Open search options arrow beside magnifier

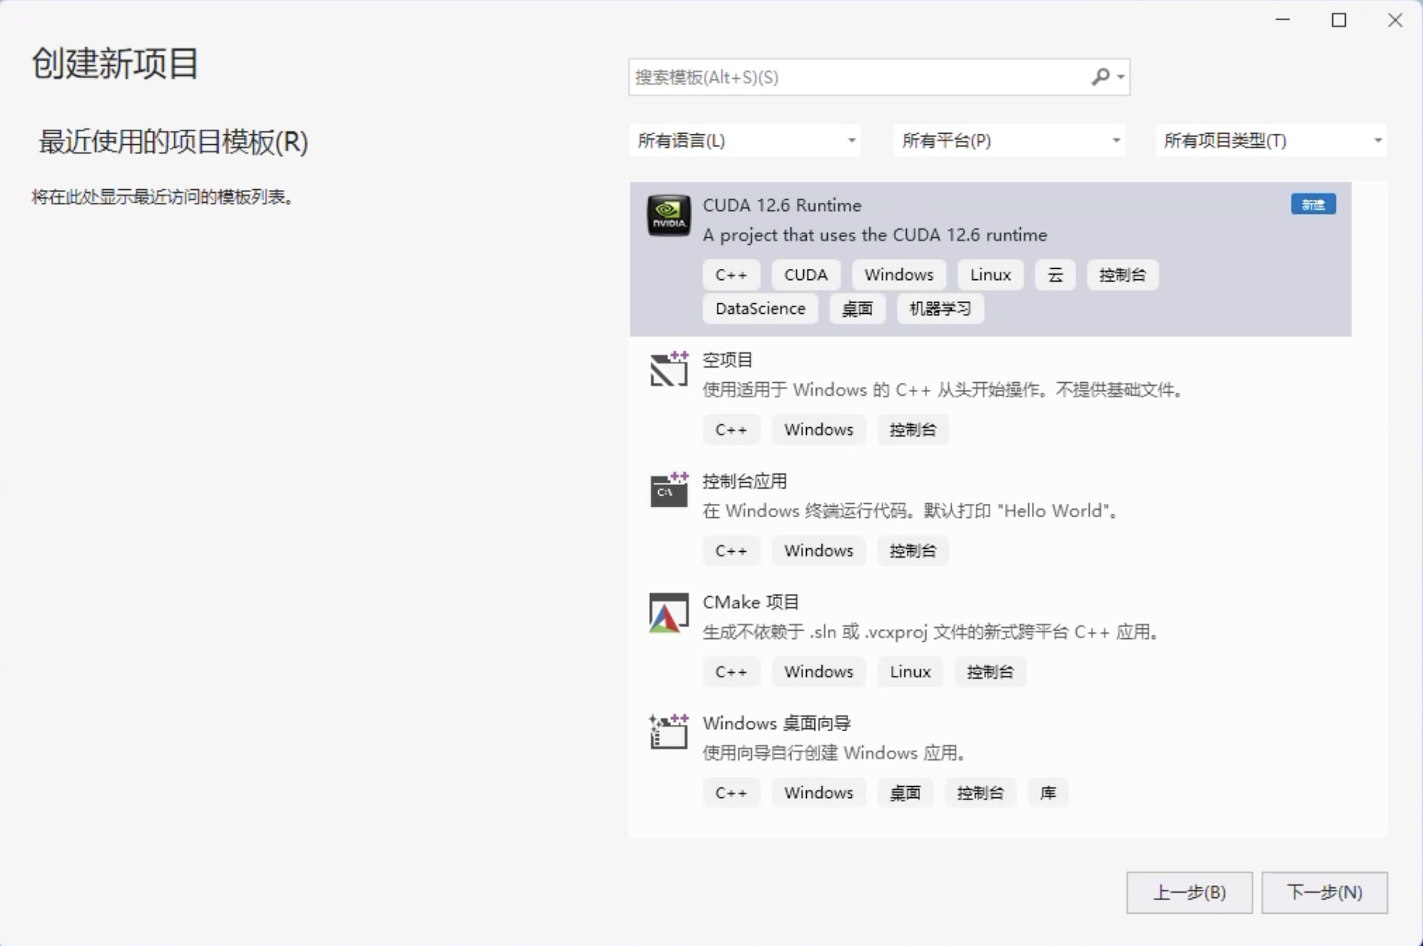click(x=1121, y=77)
